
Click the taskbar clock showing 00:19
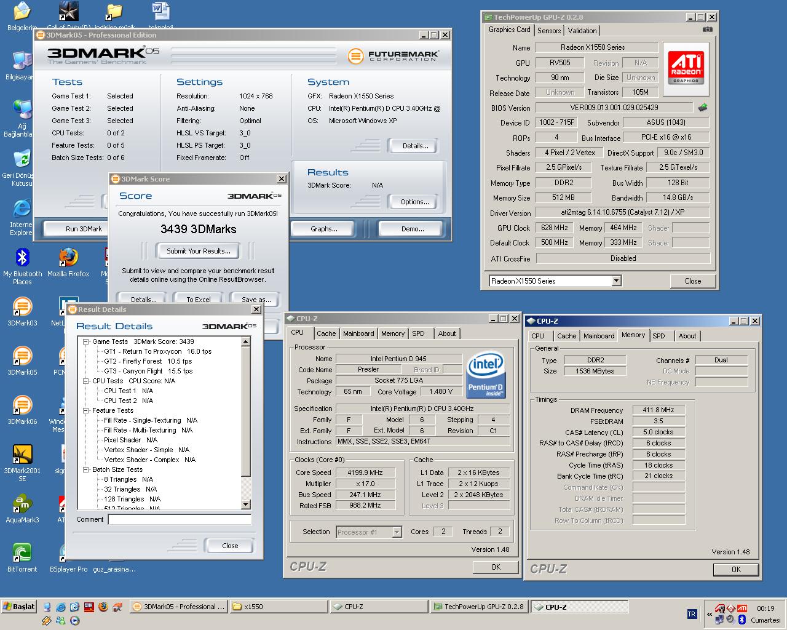pos(765,608)
